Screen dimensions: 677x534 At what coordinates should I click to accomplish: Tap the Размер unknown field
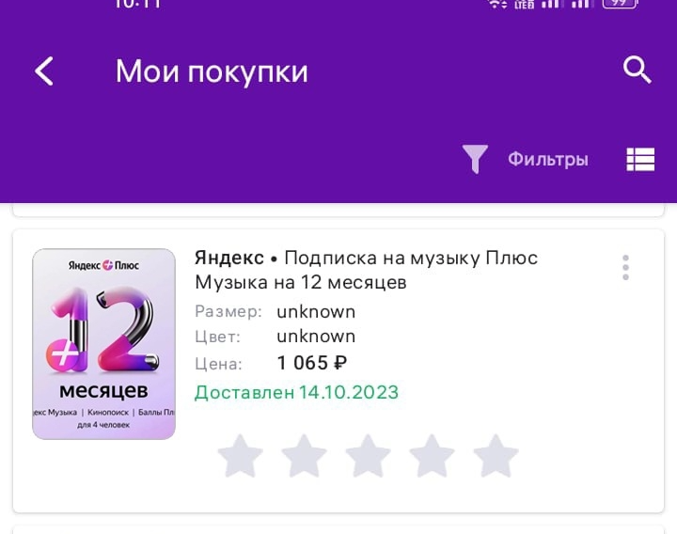pos(275,312)
